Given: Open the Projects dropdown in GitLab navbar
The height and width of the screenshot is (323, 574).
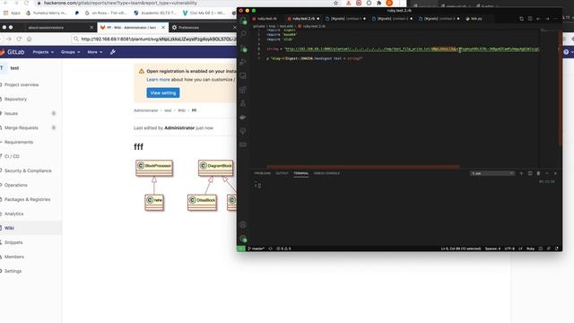Looking at the screenshot, I should 43,52.
